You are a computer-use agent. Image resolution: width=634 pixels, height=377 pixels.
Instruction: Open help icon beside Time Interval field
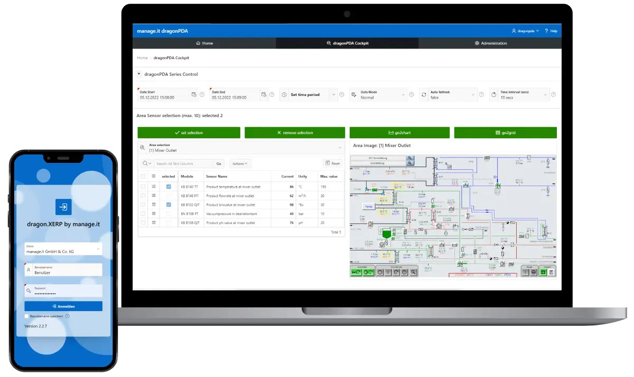click(553, 94)
